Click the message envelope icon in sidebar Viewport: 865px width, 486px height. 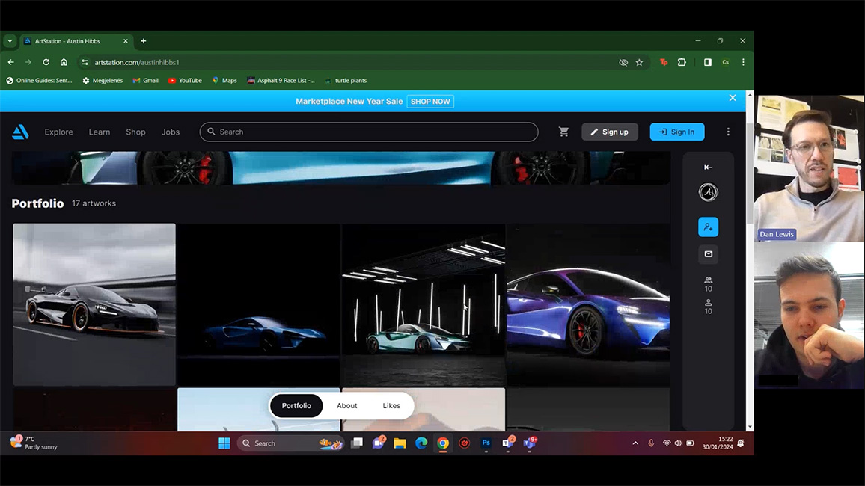[708, 254]
